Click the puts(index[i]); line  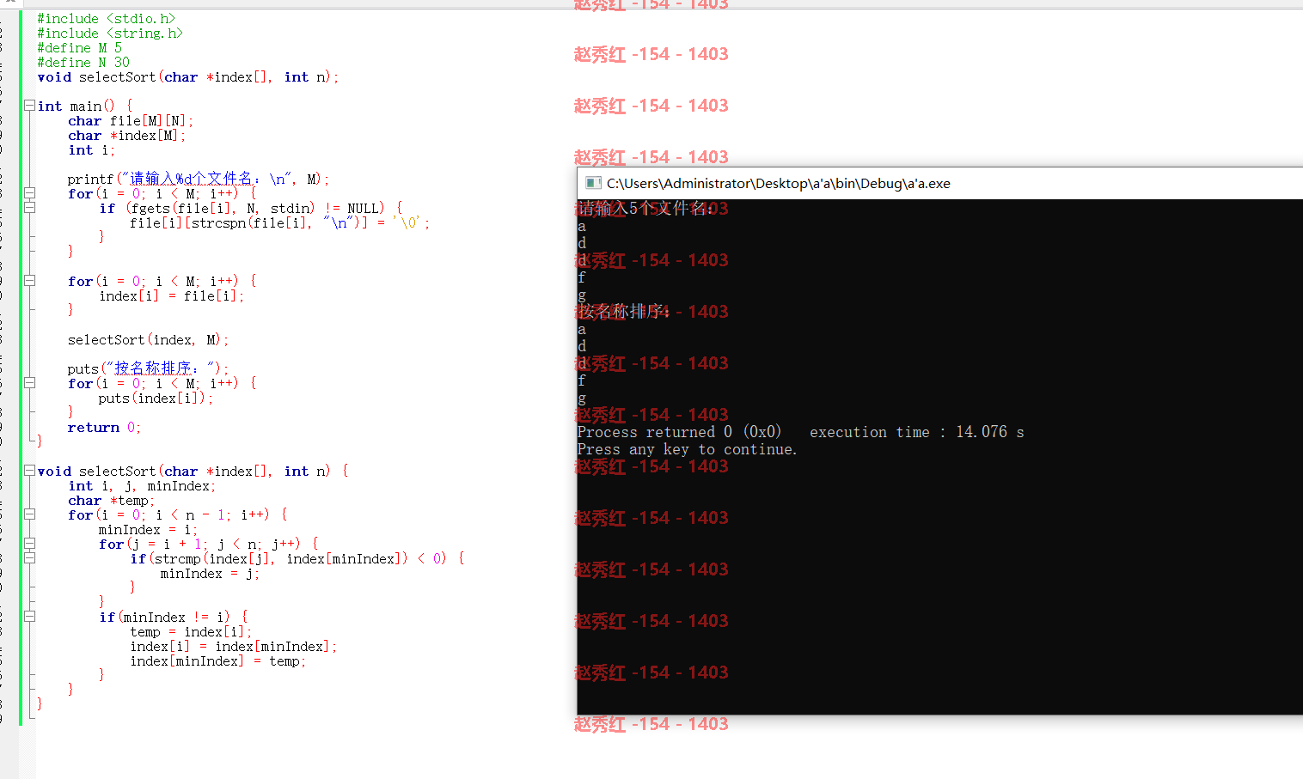(156, 398)
